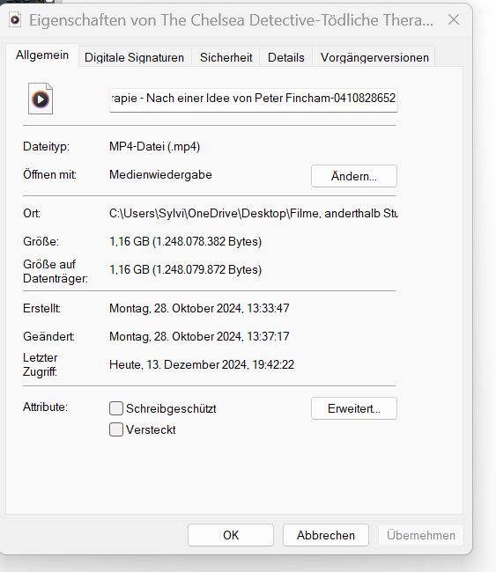Click the Medienwiedergabe app name
The height and width of the screenshot is (572, 496).
160,175
